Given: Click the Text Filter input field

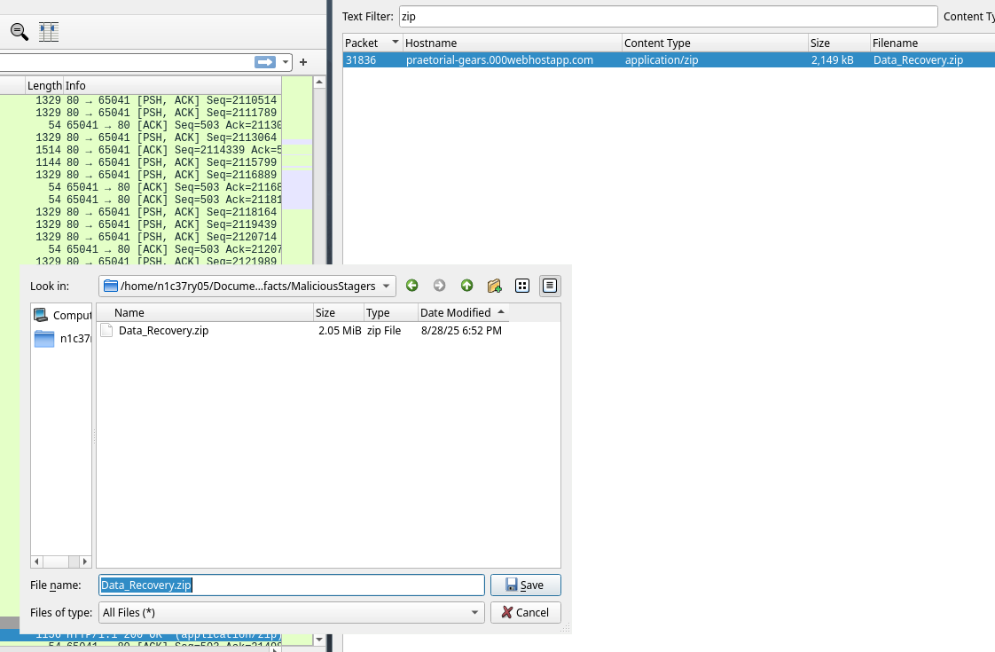Looking at the screenshot, I should (x=667, y=17).
